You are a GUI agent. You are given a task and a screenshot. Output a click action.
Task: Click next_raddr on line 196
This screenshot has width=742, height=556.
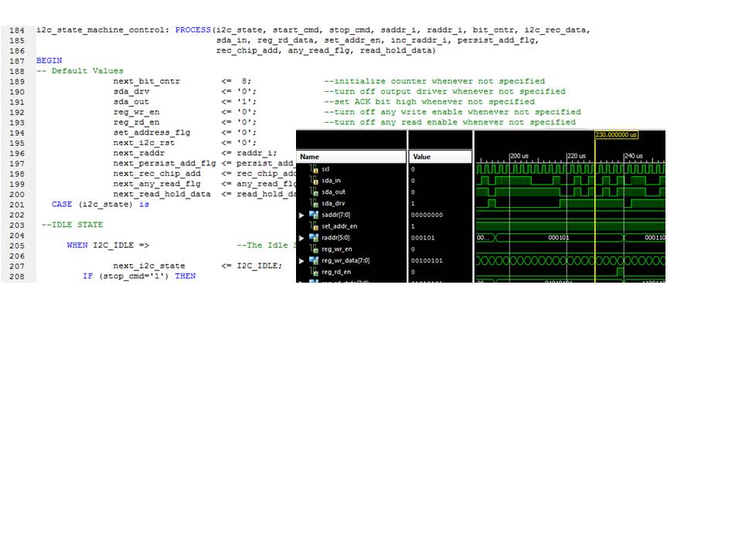coord(138,153)
